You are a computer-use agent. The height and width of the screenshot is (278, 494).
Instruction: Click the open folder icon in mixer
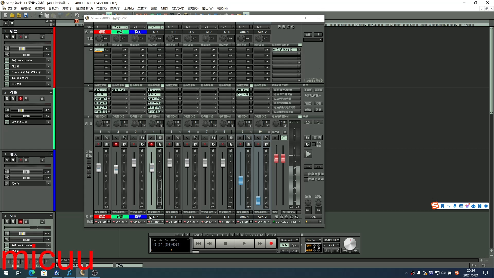click(308, 122)
